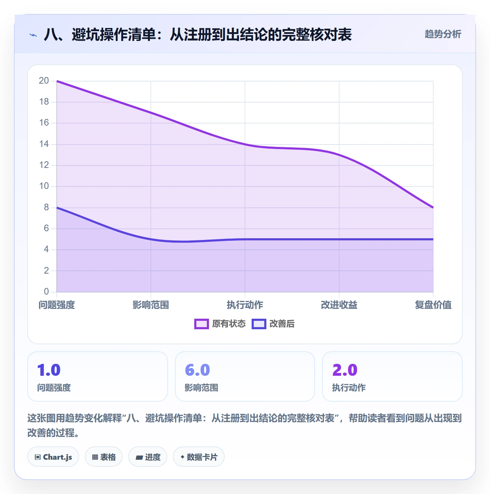Click the 改善后 legend label
Viewport: 490px width, 494px height.
(x=282, y=324)
